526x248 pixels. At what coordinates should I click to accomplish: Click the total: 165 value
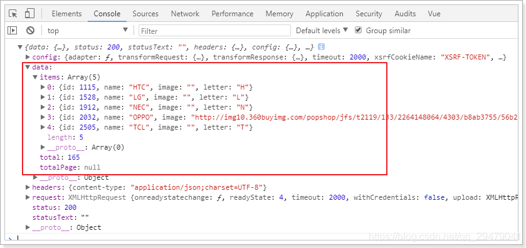(x=74, y=157)
